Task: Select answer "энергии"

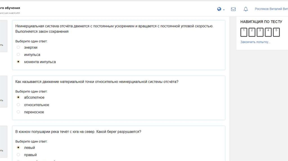Action: (18, 47)
